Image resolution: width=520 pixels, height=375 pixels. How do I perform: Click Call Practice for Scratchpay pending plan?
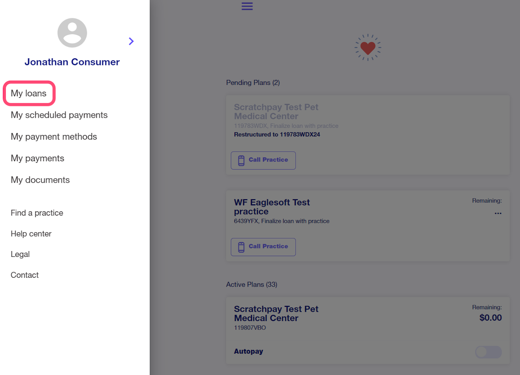(x=263, y=160)
